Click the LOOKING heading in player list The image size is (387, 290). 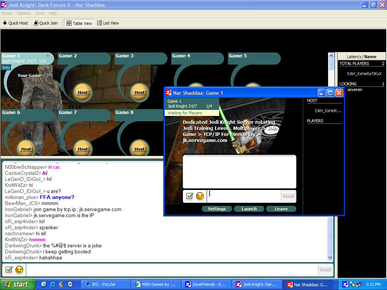(348, 84)
